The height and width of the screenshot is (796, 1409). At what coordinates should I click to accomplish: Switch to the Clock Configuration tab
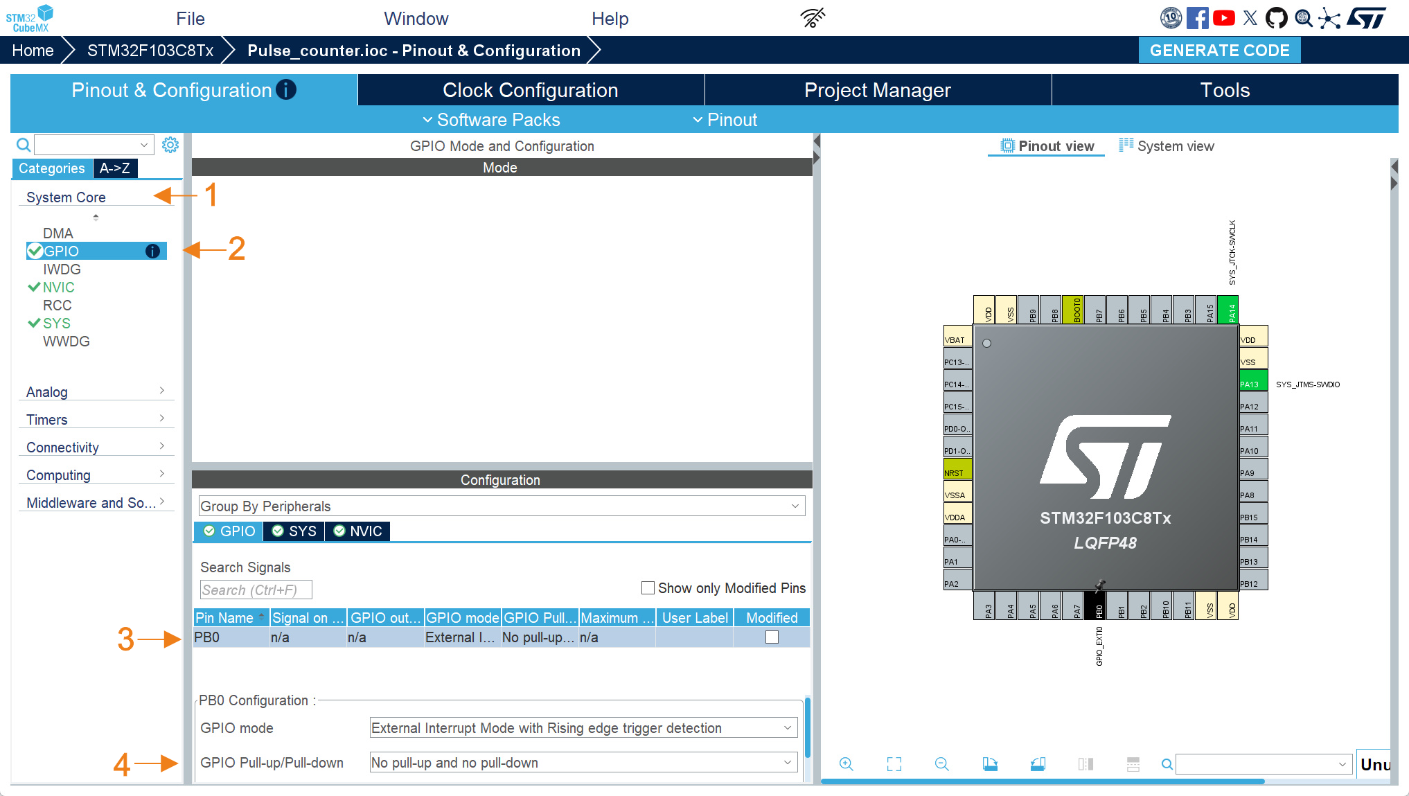pyautogui.click(x=531, y=90)
